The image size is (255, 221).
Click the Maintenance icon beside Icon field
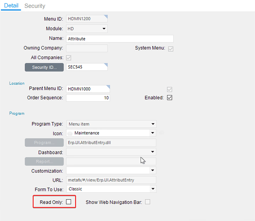pos(70,133)
